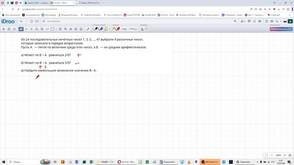294x165 pixels.
Task: Choose the blue pen preset
Action: click(101, 29)
